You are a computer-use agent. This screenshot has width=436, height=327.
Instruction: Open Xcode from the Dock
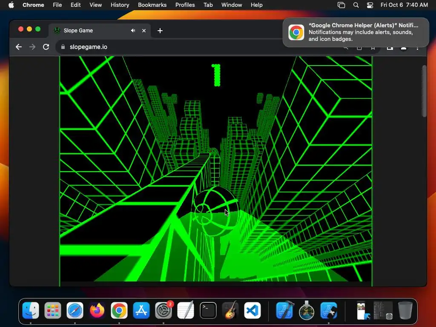coord(284,310)
